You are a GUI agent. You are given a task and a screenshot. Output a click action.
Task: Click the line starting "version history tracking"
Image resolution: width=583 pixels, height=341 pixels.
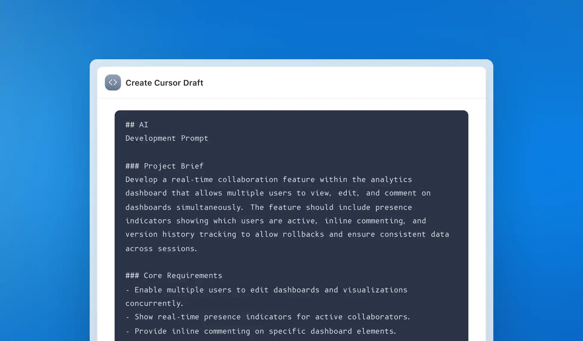click(287, 235)
